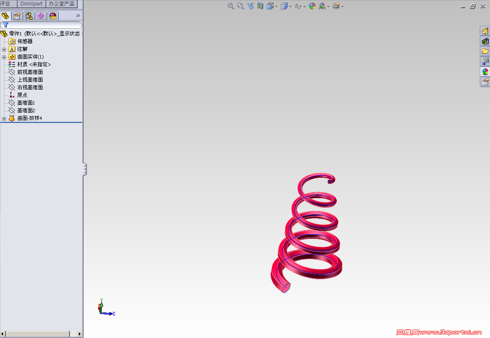
Task: Open Appearances and Scenes pane
Action: tap(485, 72)
